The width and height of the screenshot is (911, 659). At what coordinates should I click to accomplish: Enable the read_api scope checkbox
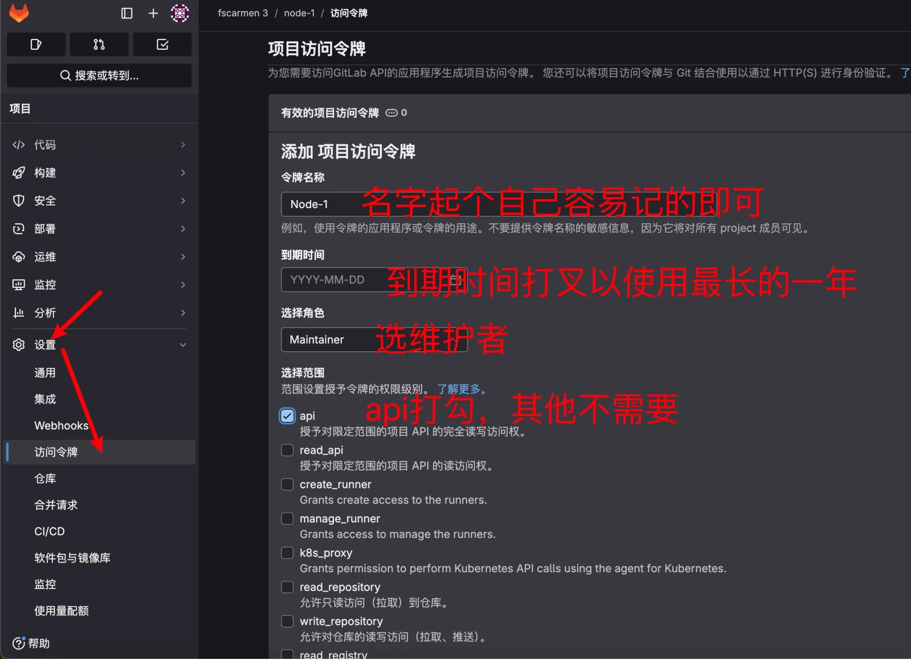pos(287,450)
